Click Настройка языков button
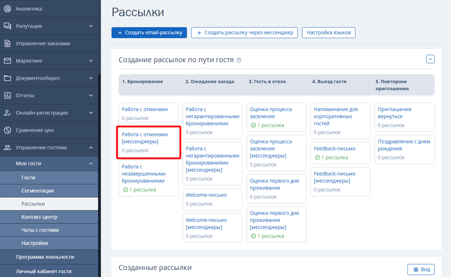Viewport: 451px width, 277px height. [x=328, y=32]
